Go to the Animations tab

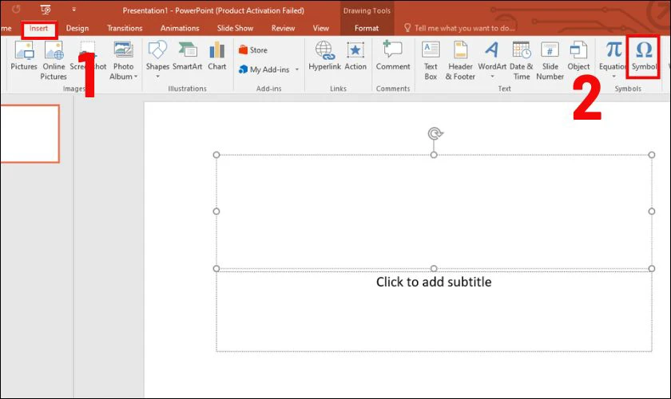click(x=180, y=28)
